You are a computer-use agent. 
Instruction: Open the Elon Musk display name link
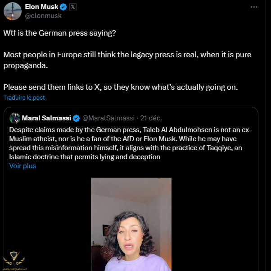point(42,7)
